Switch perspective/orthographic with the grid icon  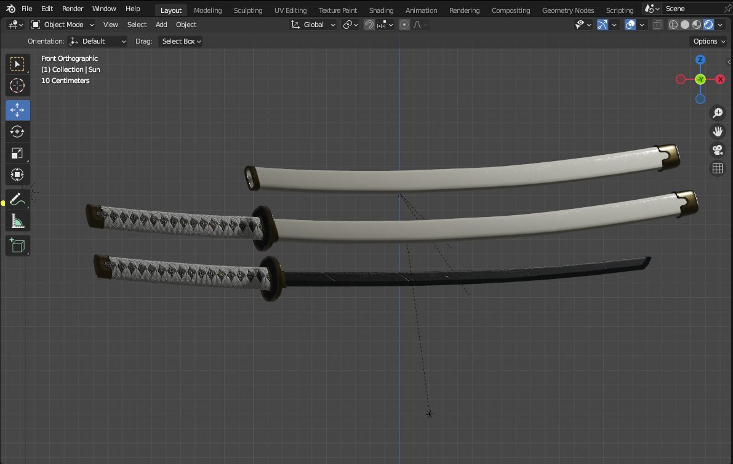pos(718,168)
